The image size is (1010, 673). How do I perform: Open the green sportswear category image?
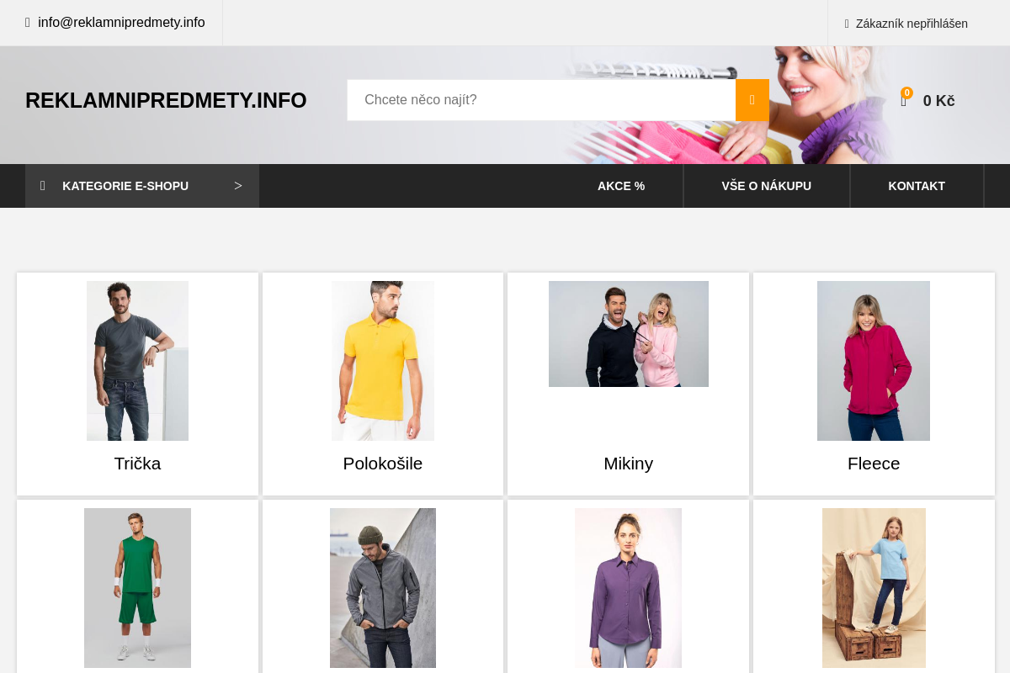click(x=137, y=588)
